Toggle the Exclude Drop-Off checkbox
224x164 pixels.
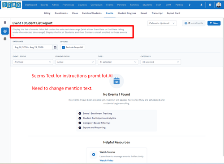(64, 47)
